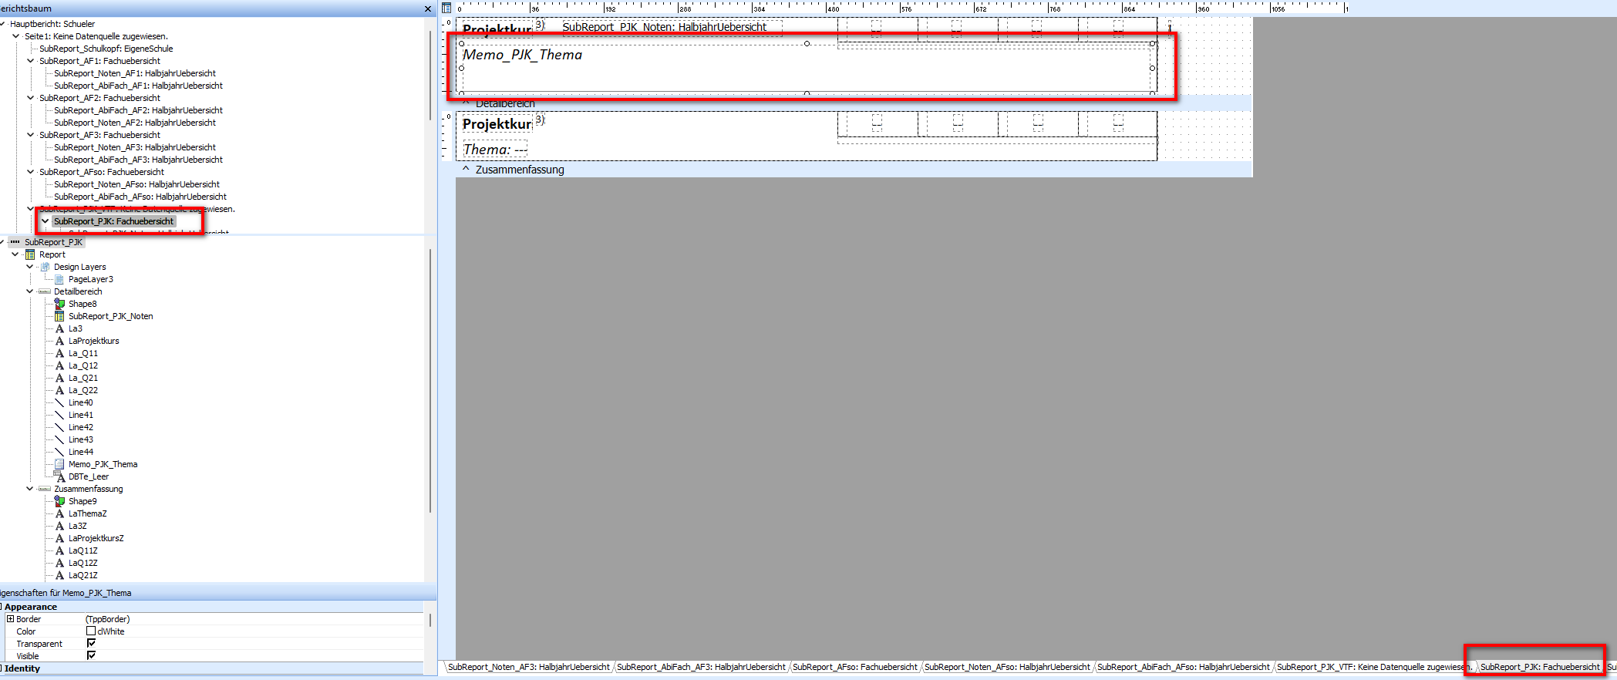The height and width of the screenshot is (680, 1617).
Task: Collapse the SubReport_AF1 tree node
Action: (x=30, y=61)
